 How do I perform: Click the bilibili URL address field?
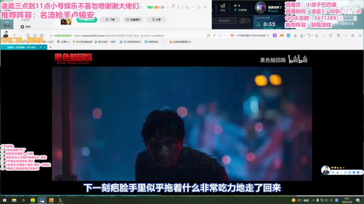[x=119, y=36]
